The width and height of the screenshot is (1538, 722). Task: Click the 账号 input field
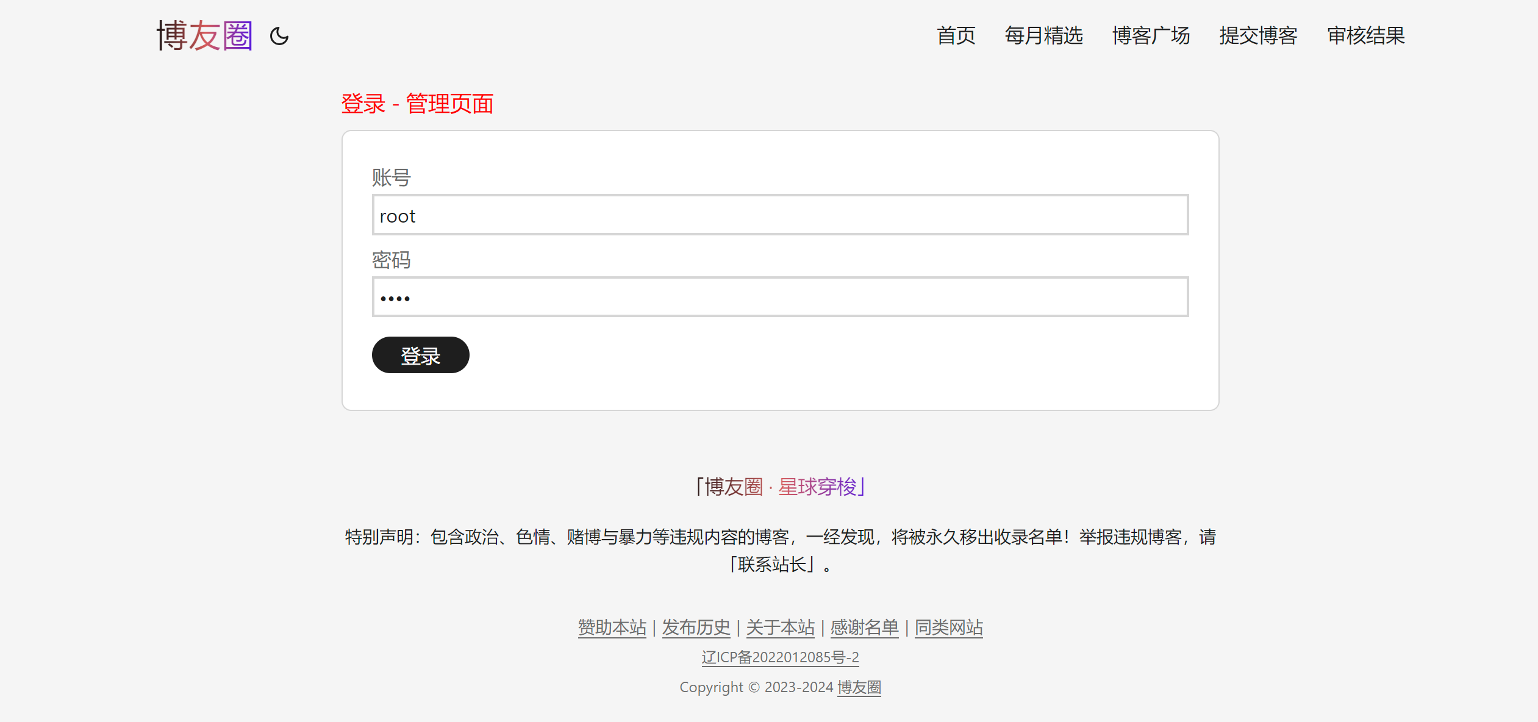click(x=780, y=215)
